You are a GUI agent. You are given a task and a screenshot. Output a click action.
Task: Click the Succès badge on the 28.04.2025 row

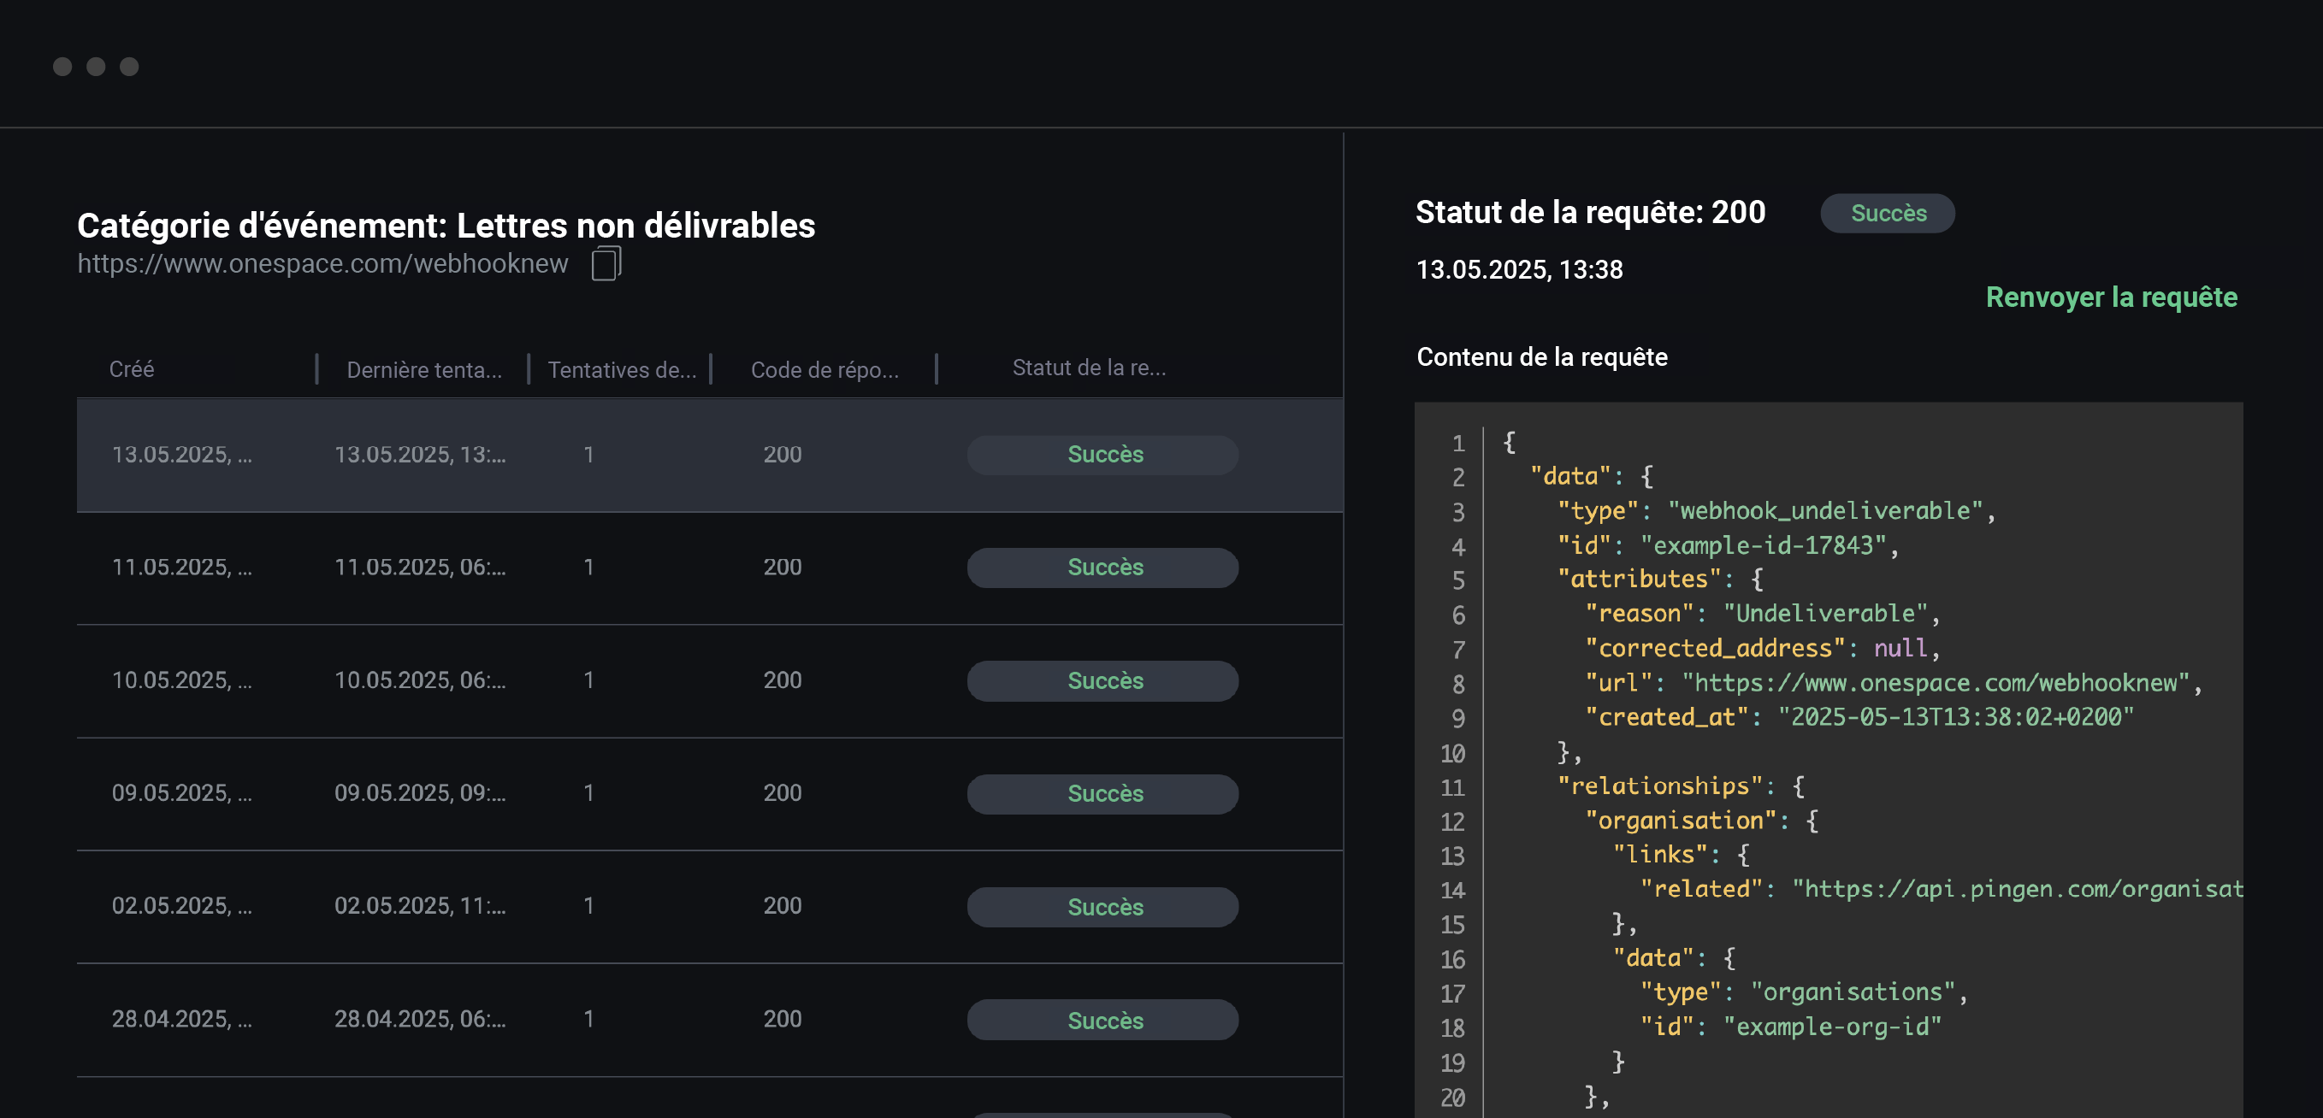coord(1102,1020)
